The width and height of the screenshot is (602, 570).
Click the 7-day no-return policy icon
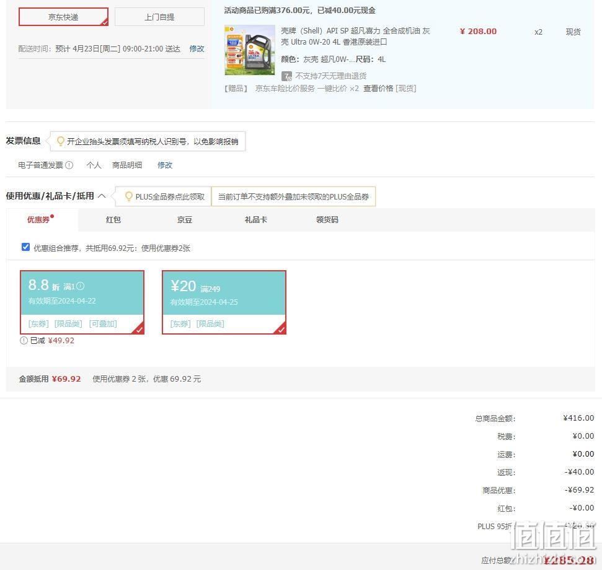[286, 76]
